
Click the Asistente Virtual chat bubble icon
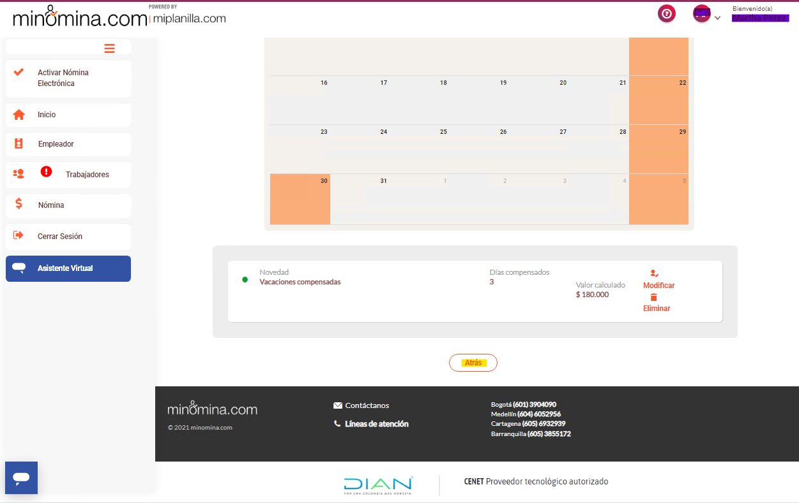[x=19, y=268]
